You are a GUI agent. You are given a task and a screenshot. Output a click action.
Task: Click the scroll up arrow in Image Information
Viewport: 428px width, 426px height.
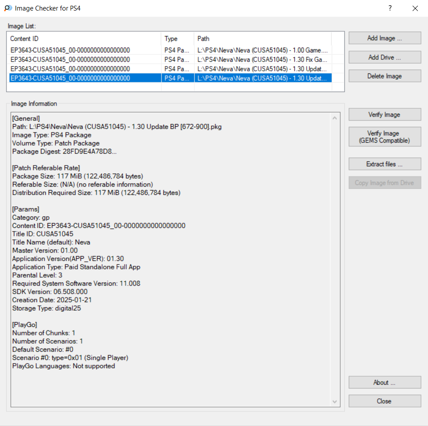[335, 118]
